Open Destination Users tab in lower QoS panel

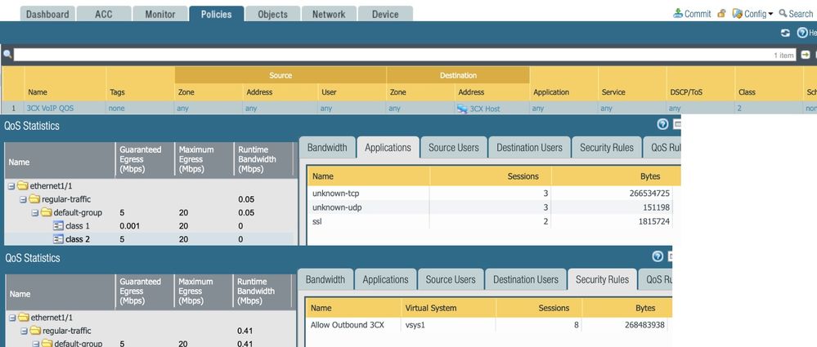(x=526, y=279)
